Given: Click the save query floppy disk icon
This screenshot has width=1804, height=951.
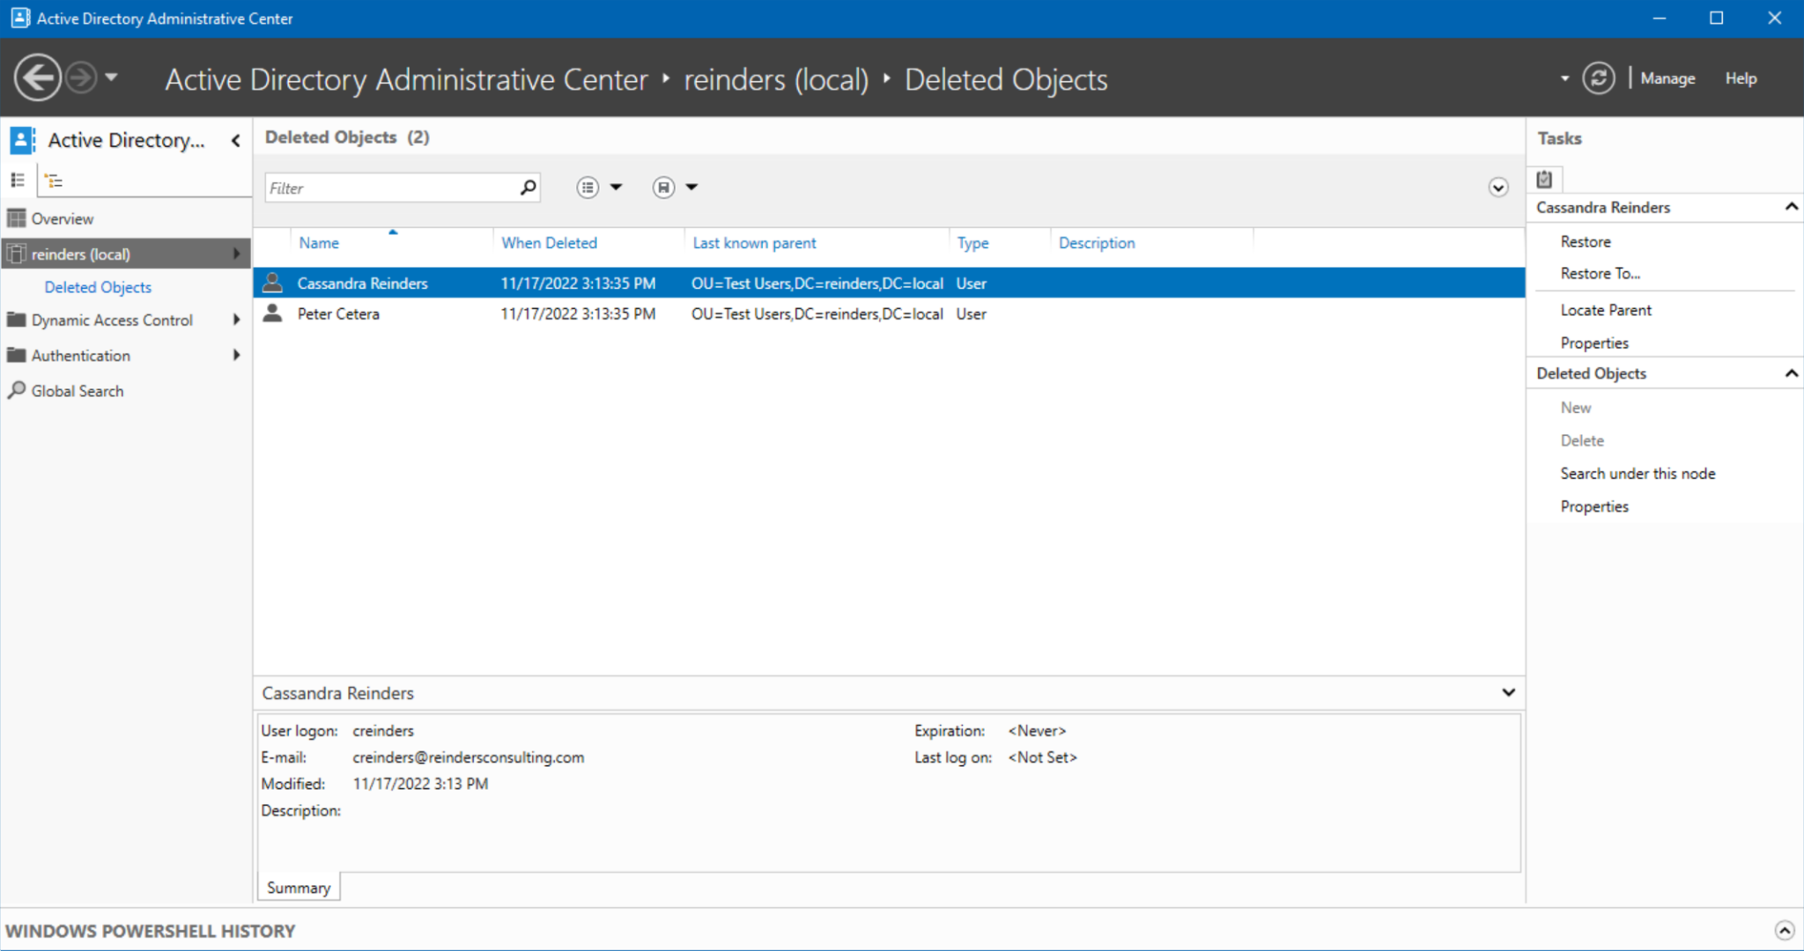Looking at the screenshot, I should [x=663, y=187].
